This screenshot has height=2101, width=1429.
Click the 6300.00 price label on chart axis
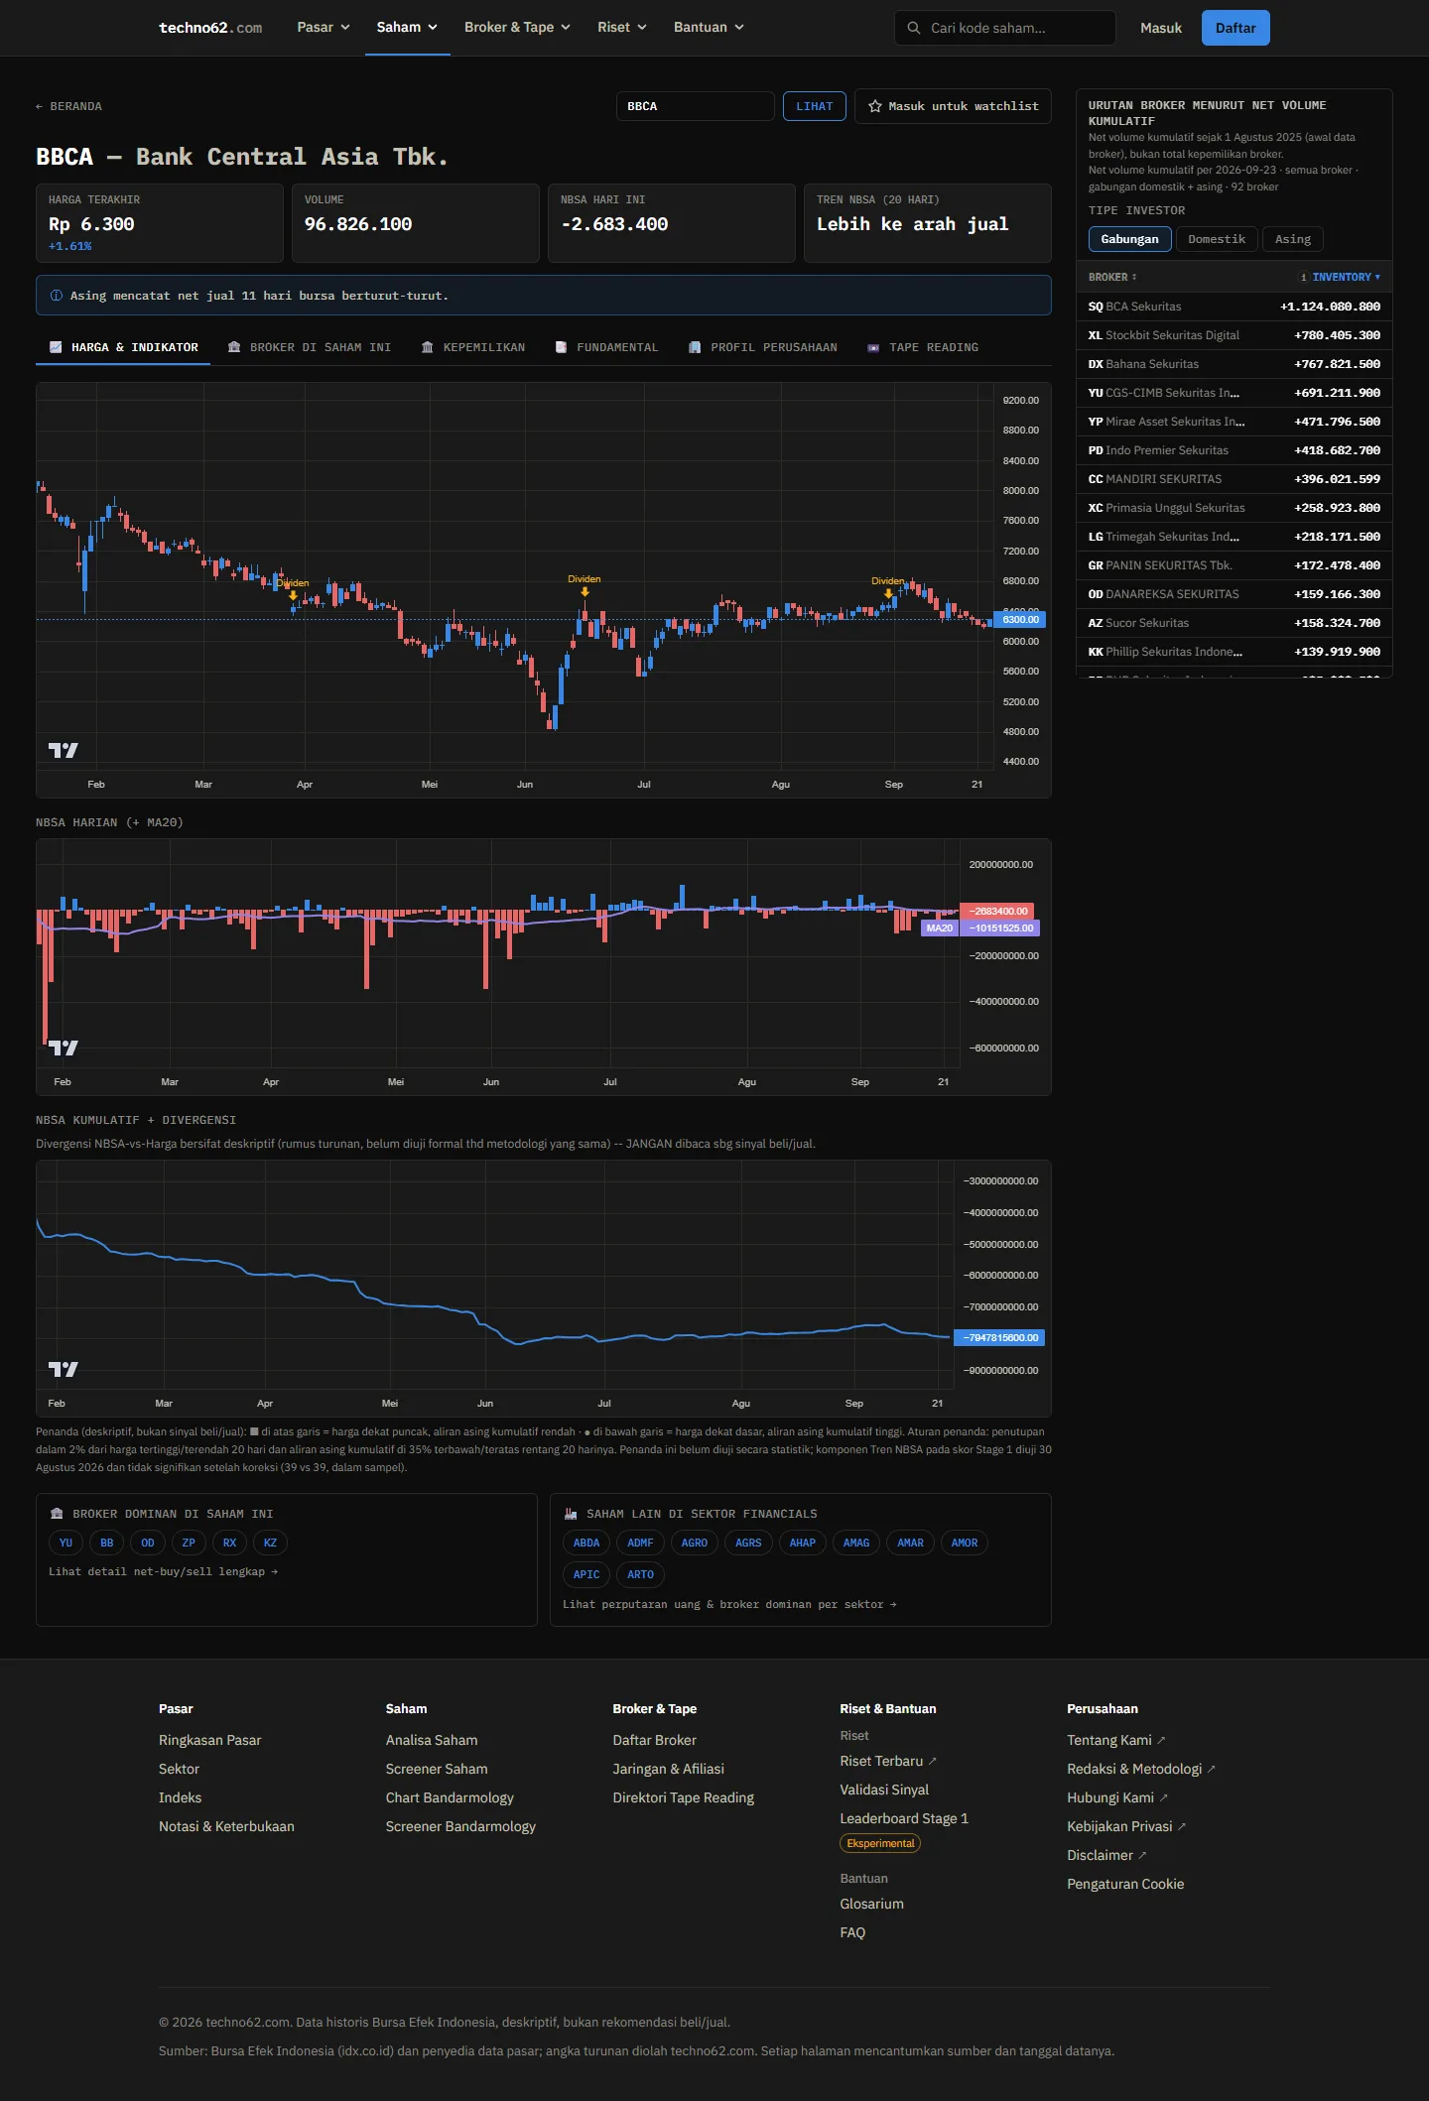[1020, 620]
